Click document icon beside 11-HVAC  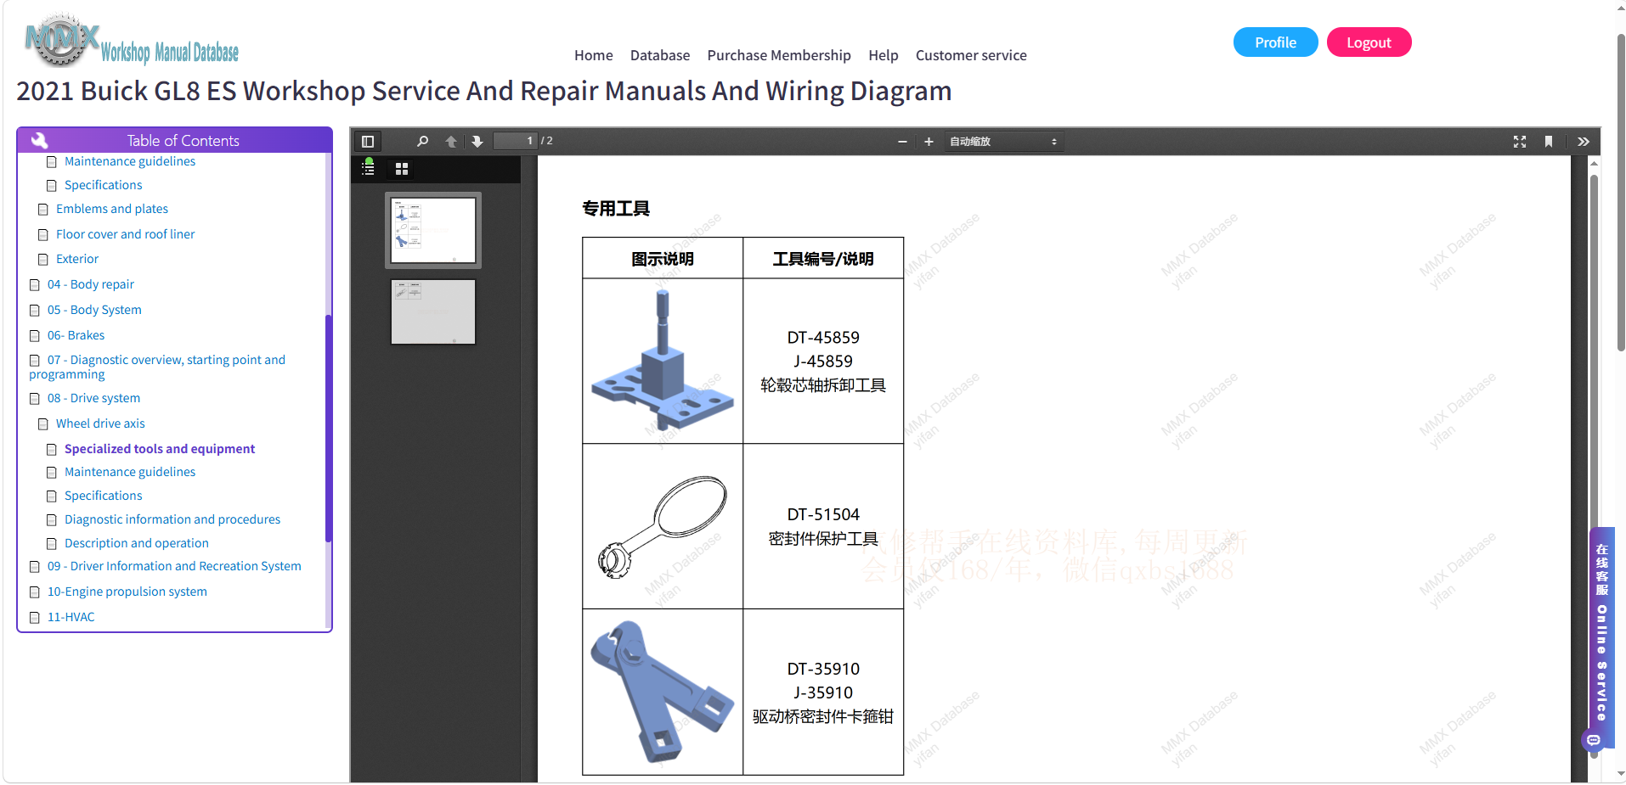[35, 618]
